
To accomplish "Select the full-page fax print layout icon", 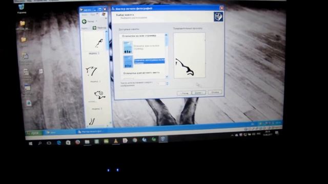I will pos(128,48).
